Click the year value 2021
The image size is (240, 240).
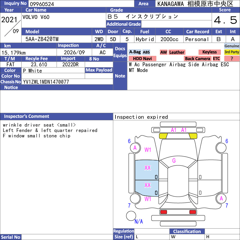(x=9, y=20)
